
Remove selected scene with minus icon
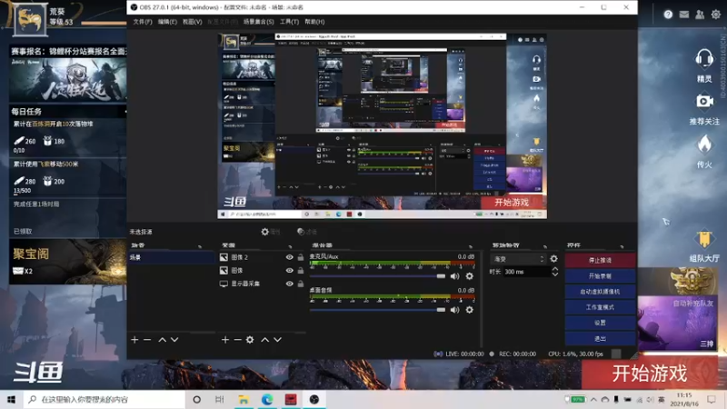tap(147, 340)
